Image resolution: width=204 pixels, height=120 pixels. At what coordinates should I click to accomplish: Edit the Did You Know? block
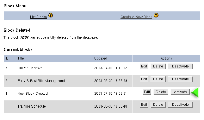point(144,66)
